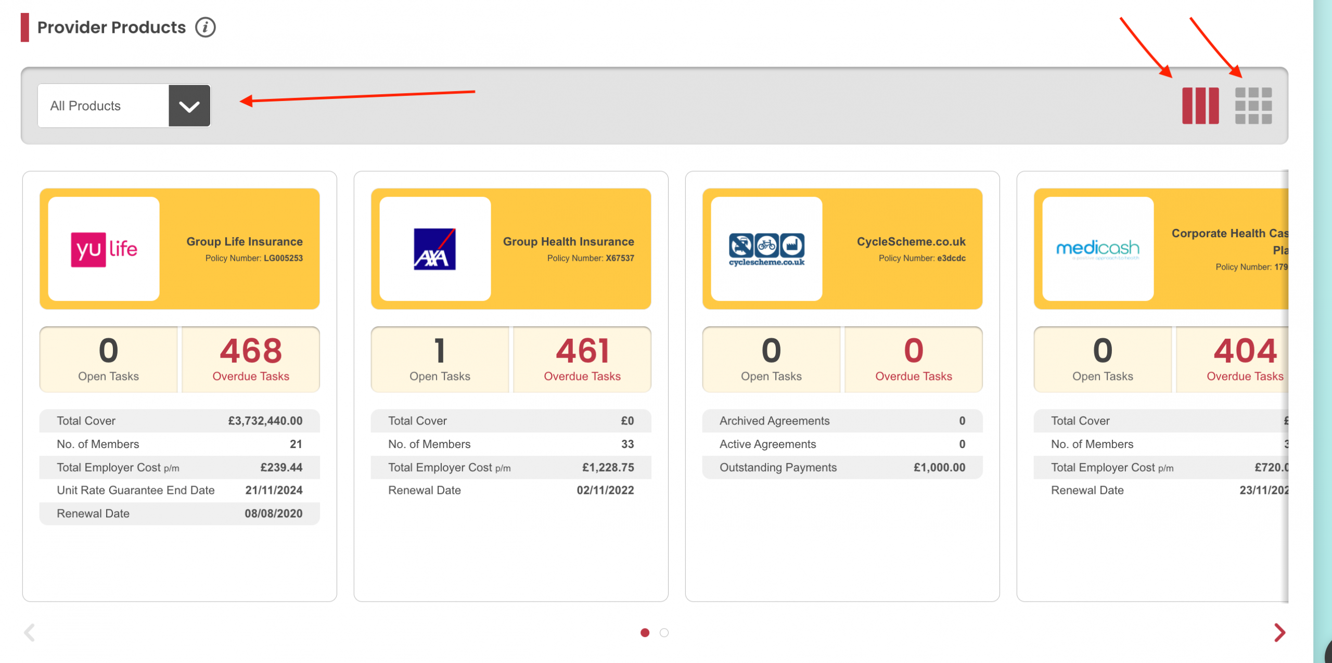Click the AXA logo
Image resolution: width=1332 pixels, height=663 pixels.
(x=435, y=249)
